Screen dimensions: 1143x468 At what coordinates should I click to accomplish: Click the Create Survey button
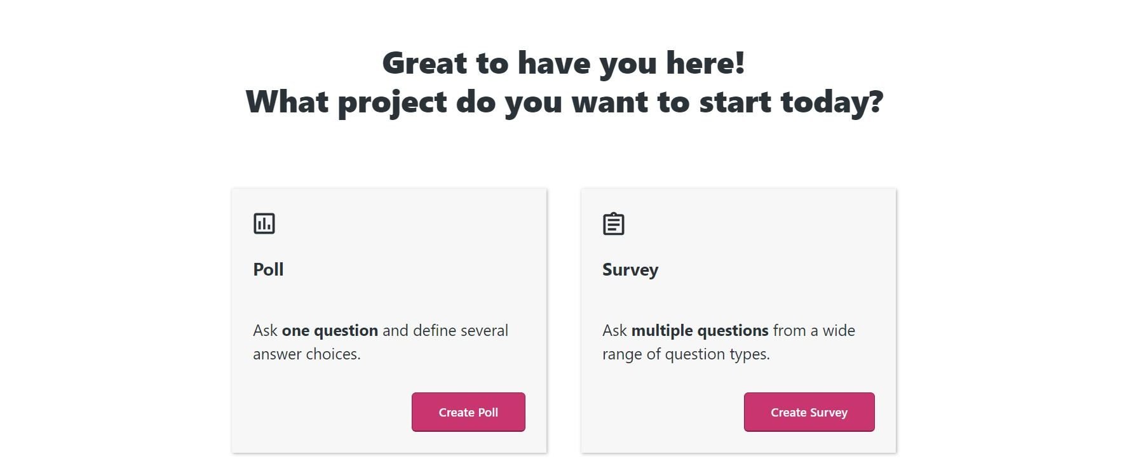pyautogui.click(x=808, y=411)
